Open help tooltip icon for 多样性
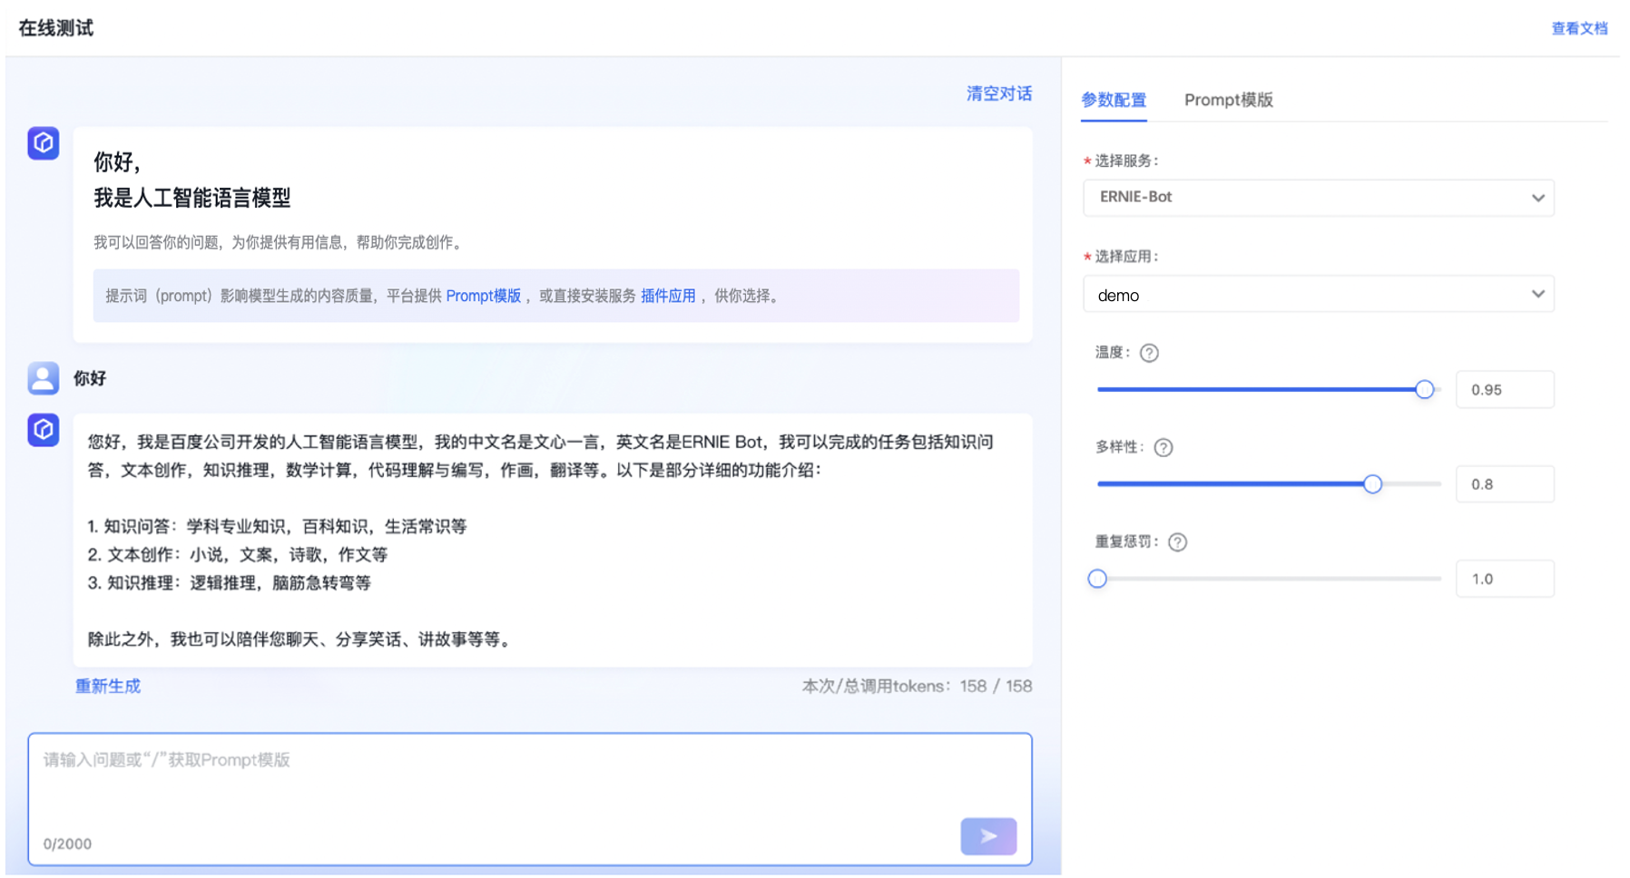Viewport: 1630px width, 878px height. (x=1163, y=447)
